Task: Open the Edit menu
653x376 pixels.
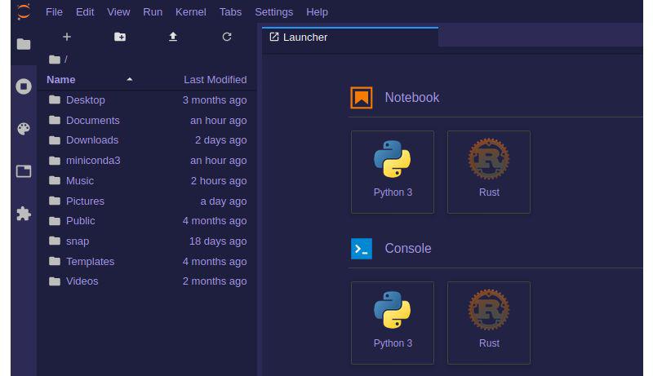Action: (85, 12)
